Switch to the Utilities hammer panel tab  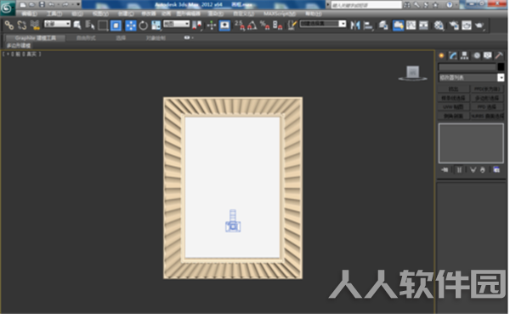[499, 55]
